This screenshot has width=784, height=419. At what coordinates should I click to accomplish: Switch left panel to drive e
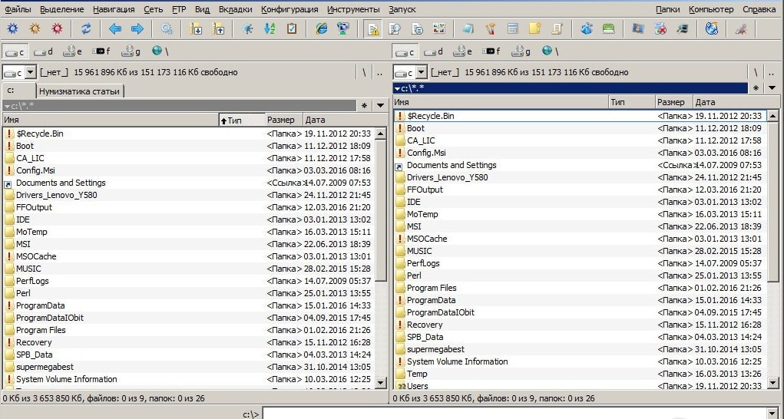click(x=73, y=51)
